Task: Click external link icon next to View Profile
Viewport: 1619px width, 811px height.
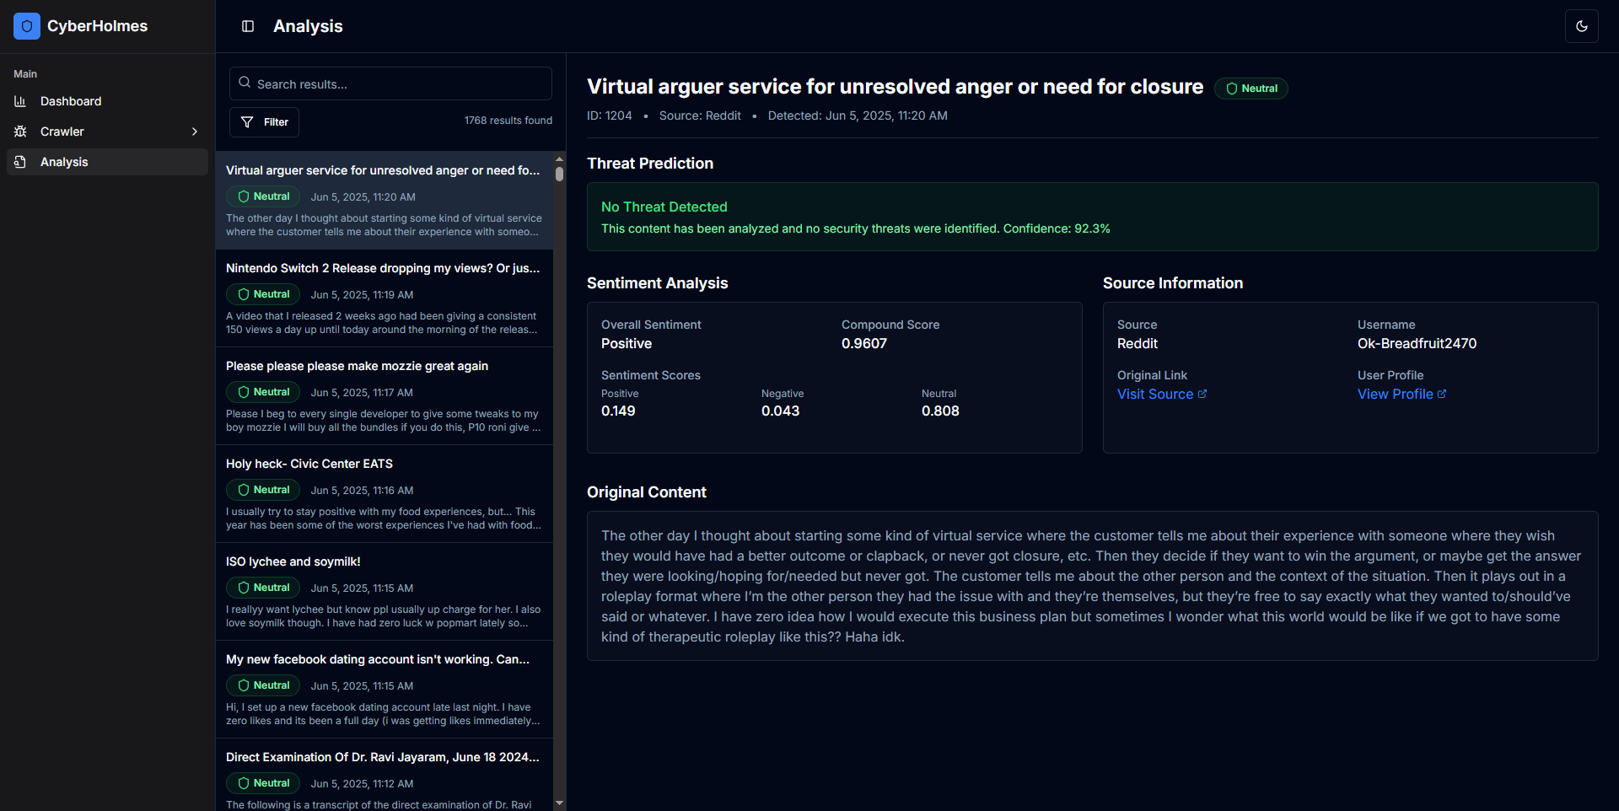Action: (x=1442, y=394)
